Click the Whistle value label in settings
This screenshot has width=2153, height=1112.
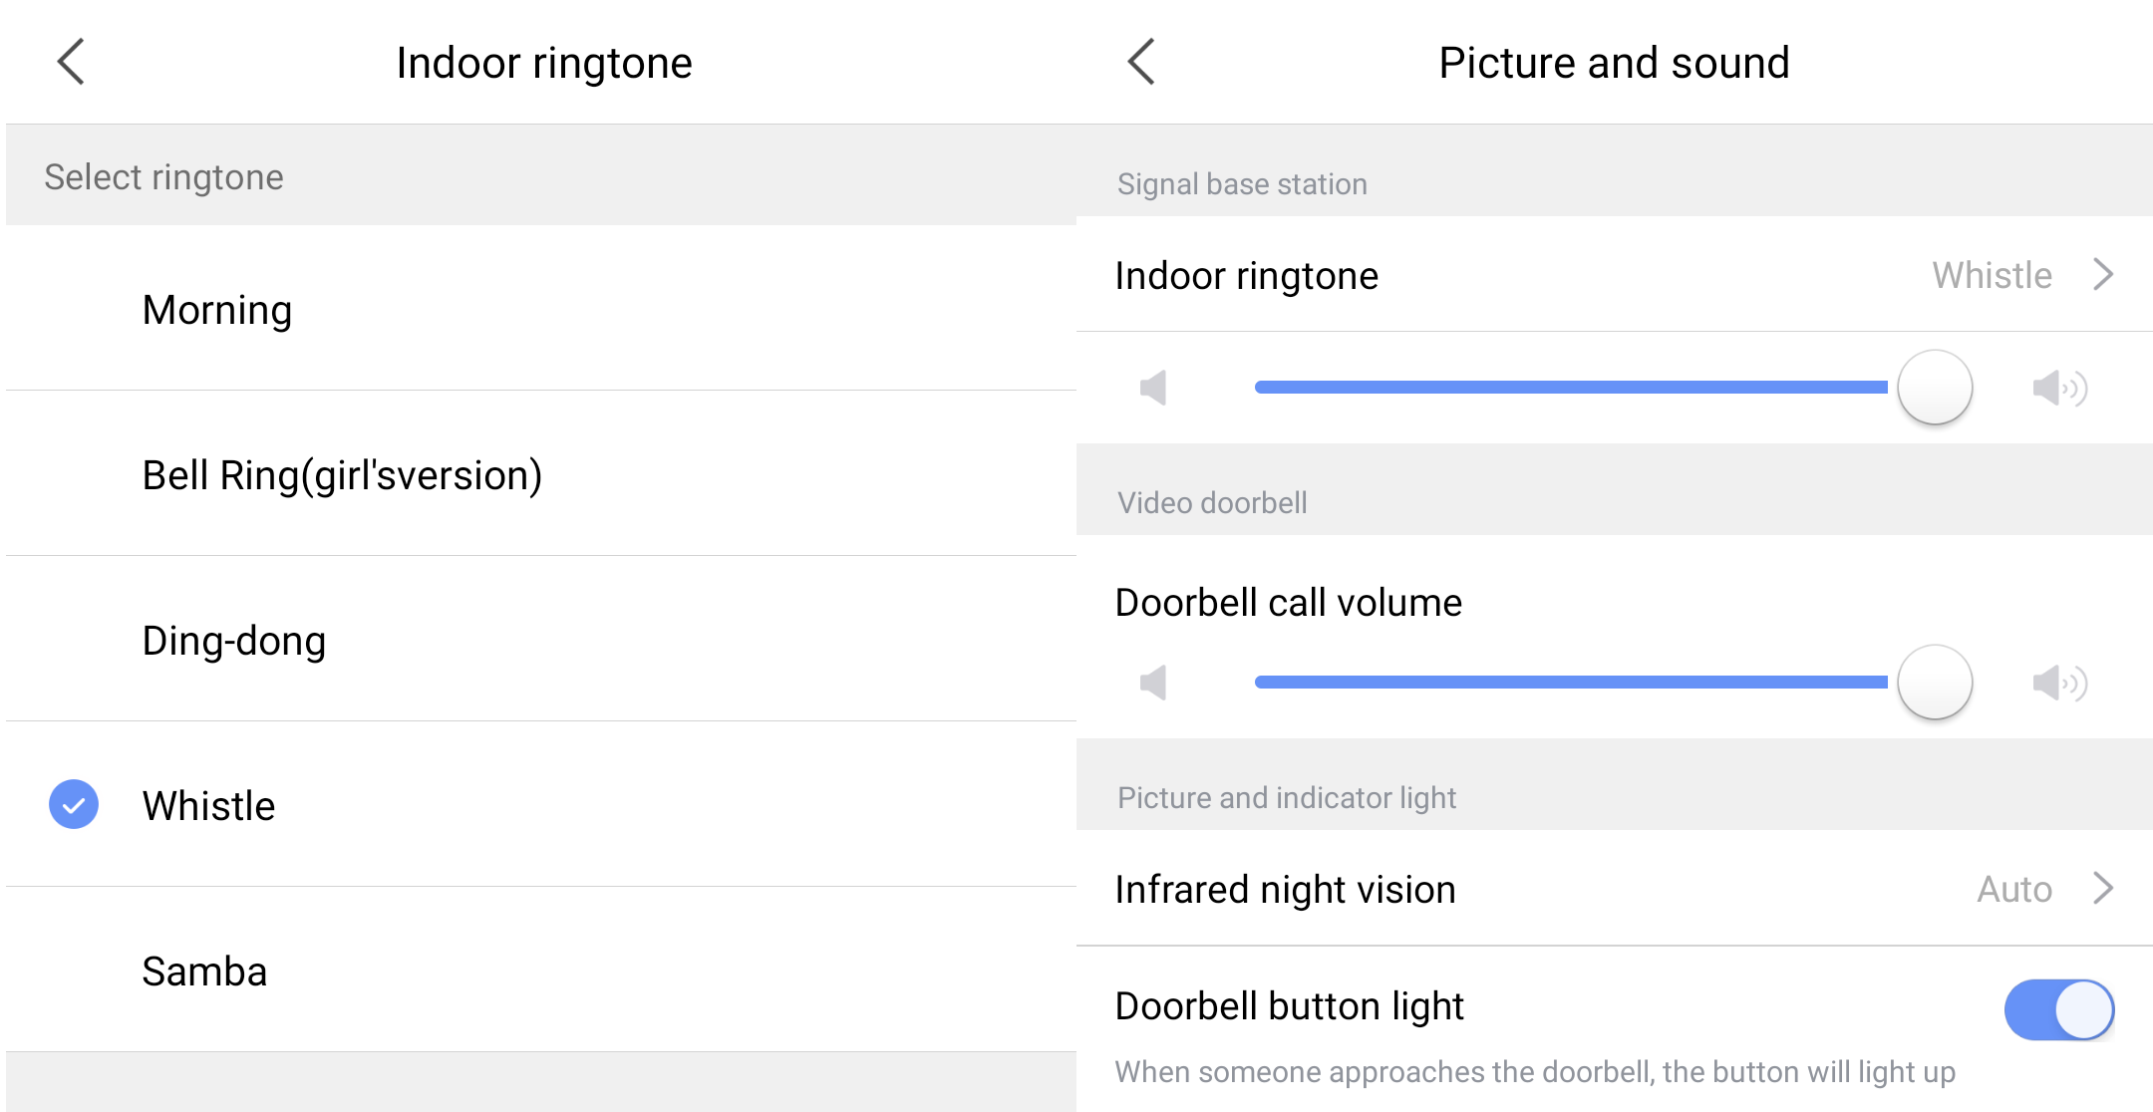click(1992, 275)
